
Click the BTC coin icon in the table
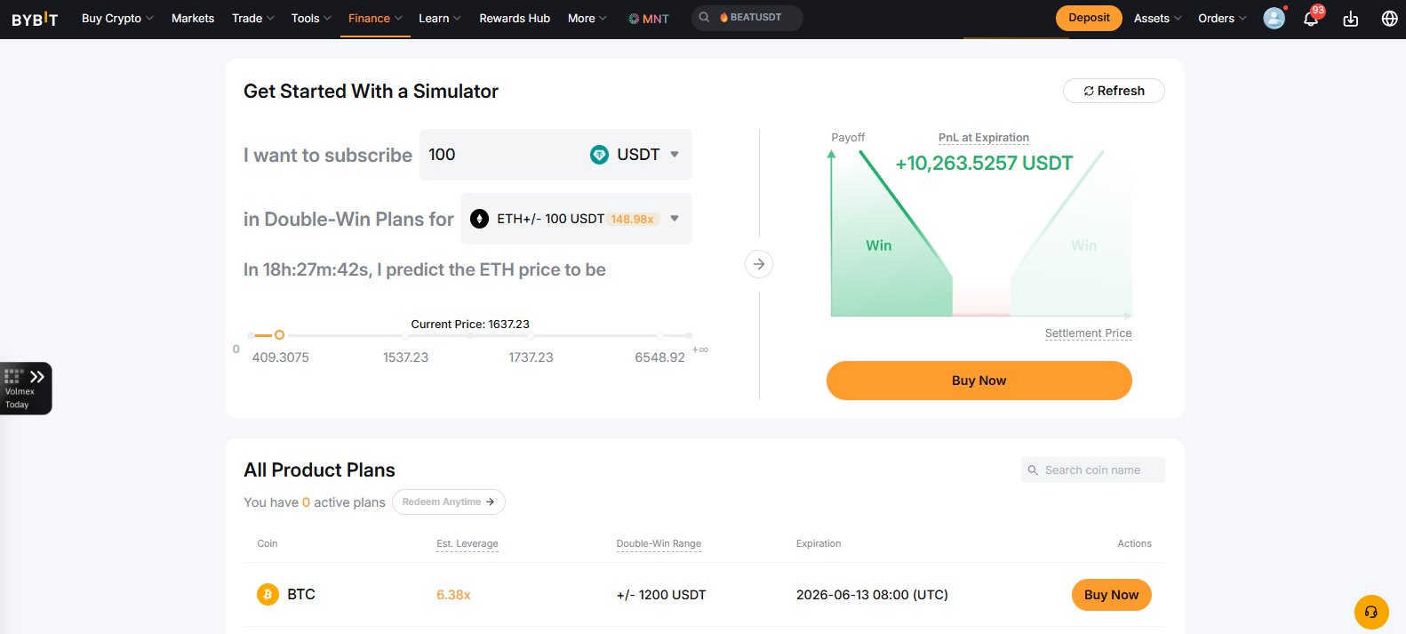point(268,594)
